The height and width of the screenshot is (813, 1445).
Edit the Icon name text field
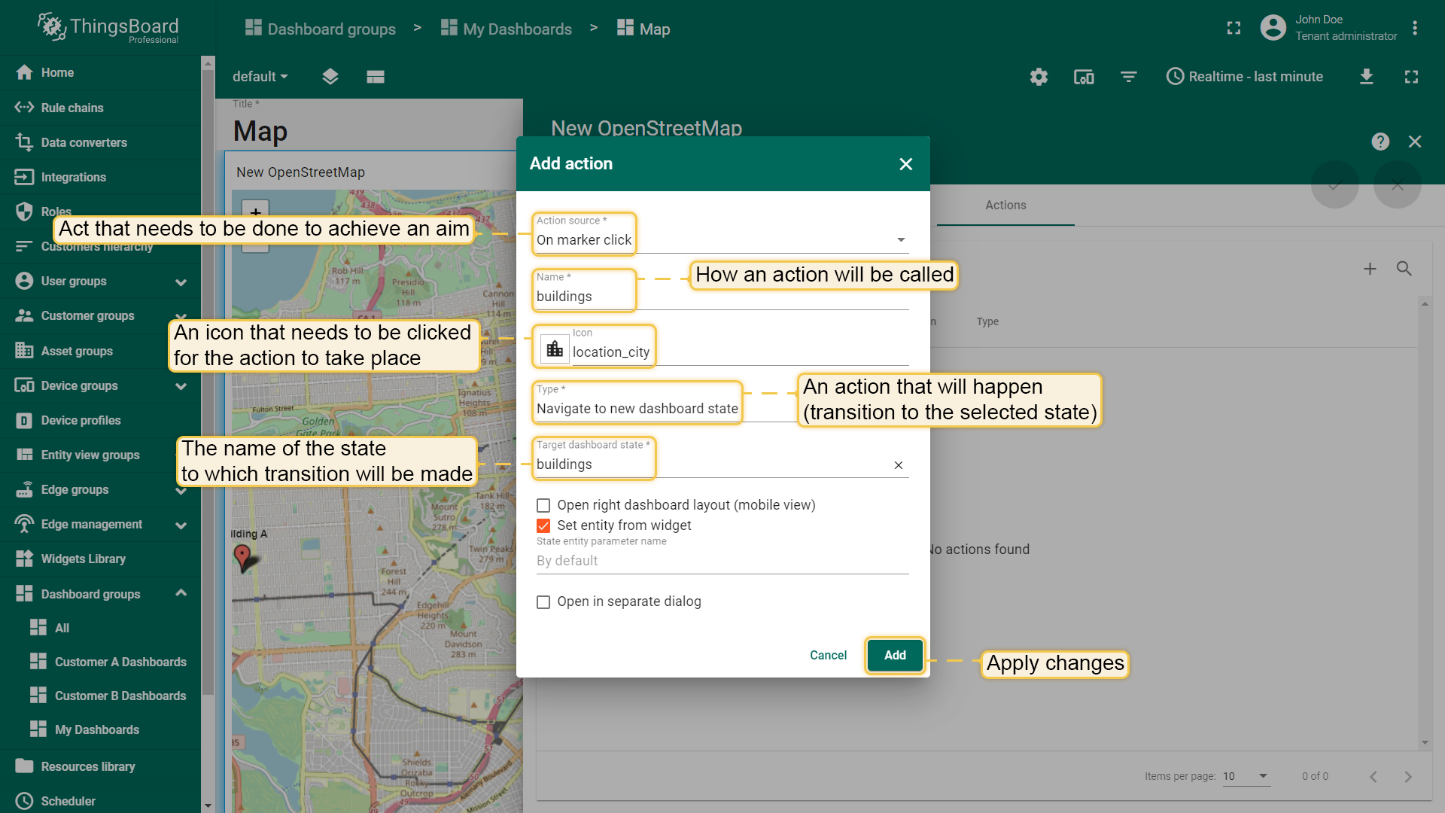741,352
